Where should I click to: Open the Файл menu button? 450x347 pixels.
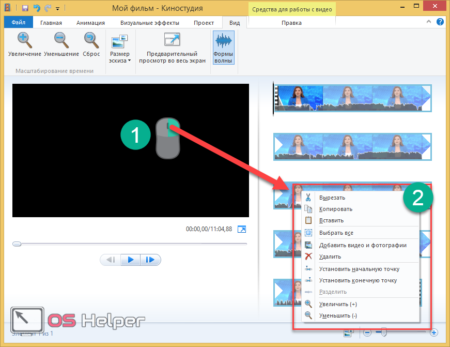point(18,23)
